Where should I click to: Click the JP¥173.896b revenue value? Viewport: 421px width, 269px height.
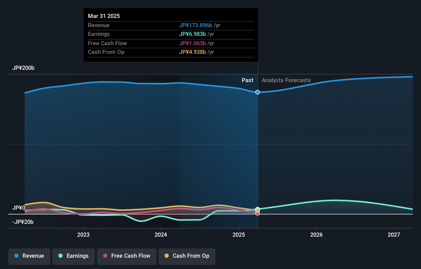pyautogui.click(x=196, y=25)
